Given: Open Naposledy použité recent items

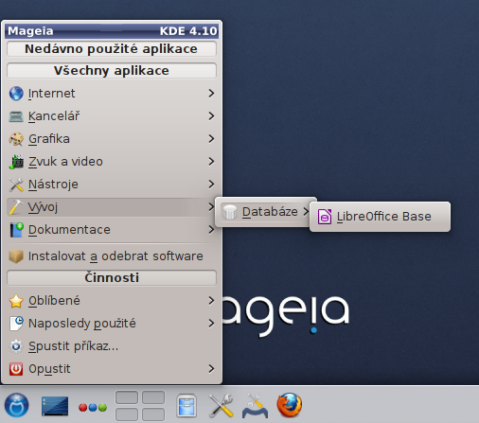Looking at the screenshot, I should pos(112,324).
